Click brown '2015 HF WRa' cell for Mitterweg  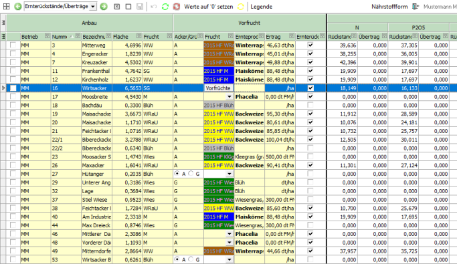pos(219,45)
